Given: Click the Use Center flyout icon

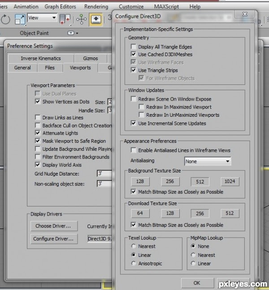Looking at the screenshot, I should coord(65,19).
